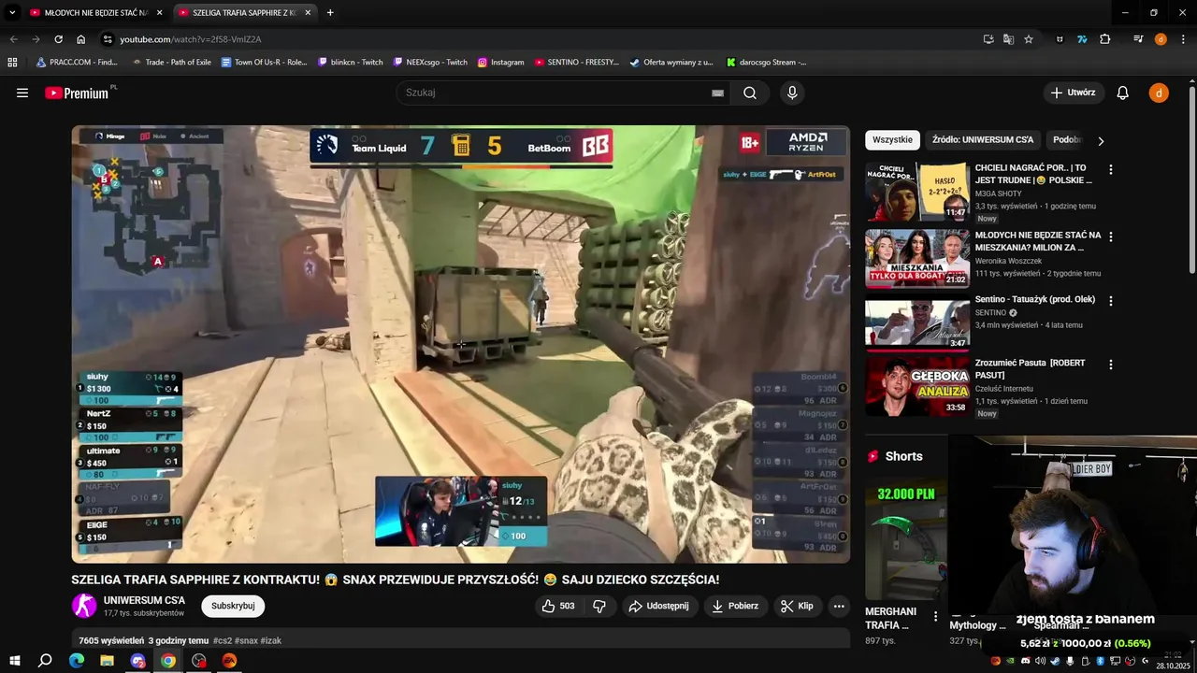The image size is (1197, 673).
Task: Open a new Chrome tab
Action: click(330, 12)
